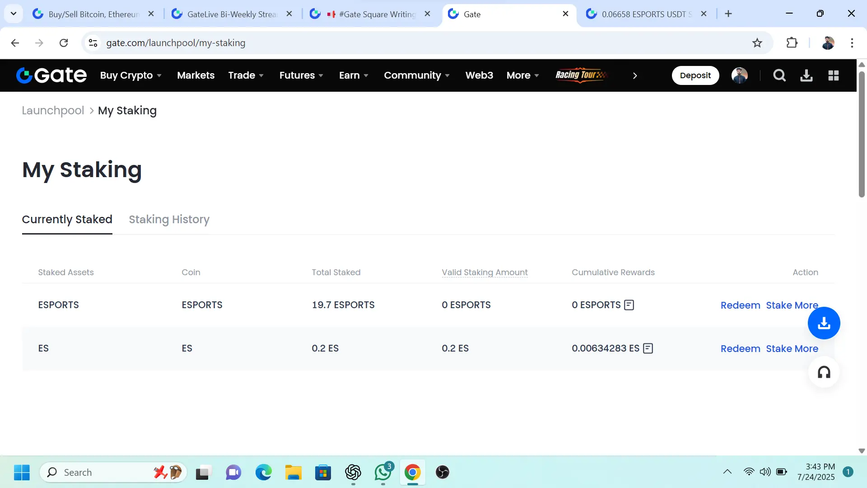Expand the More dropdown menu
Viewport: 867px width, 488px height.
pos(522,75)
